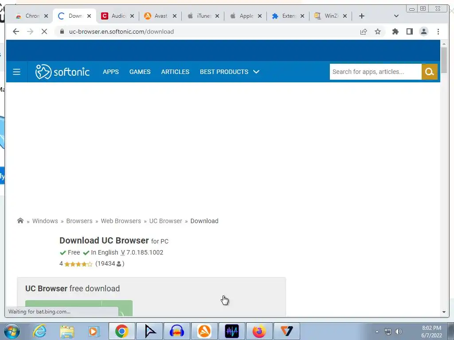Click the Softonic search input field

pyautogui.click(x=376, y=72)
